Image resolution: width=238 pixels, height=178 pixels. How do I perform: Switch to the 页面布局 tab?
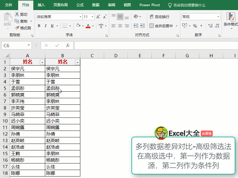[61, 5]
